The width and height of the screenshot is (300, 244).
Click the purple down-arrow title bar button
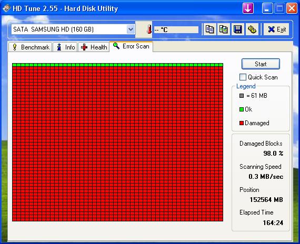(x=248, y=8)
